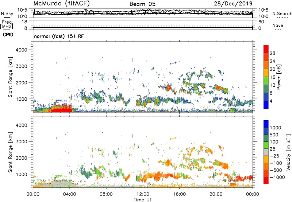Pick the red bottom segment of the velocity colorbar
292x202 pixels.
coord(266,180)
